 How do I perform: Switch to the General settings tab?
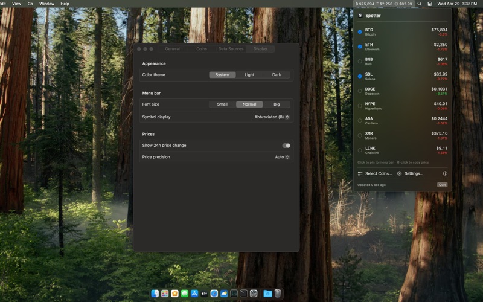pyautogui.click(x=172, y=49)
